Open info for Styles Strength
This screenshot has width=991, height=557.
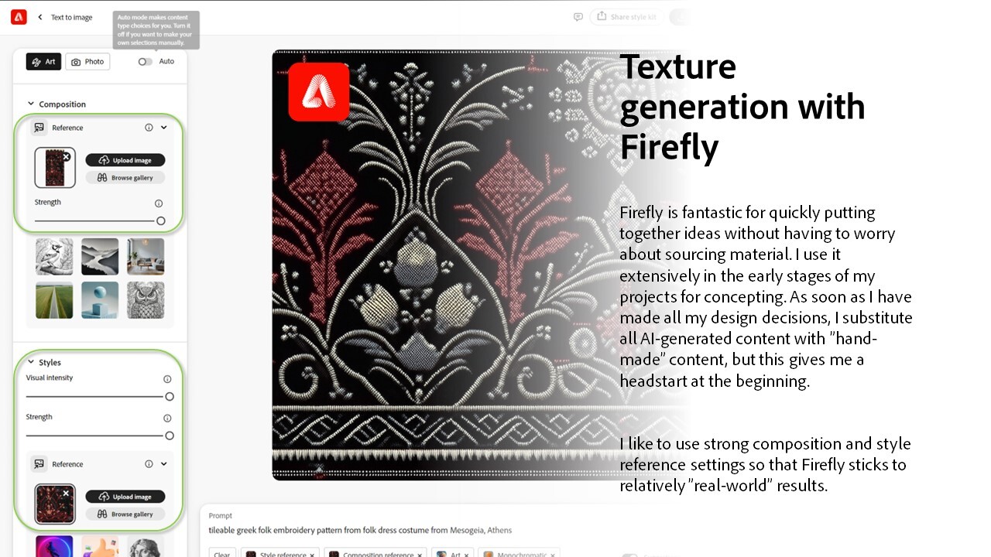point(167,419)
